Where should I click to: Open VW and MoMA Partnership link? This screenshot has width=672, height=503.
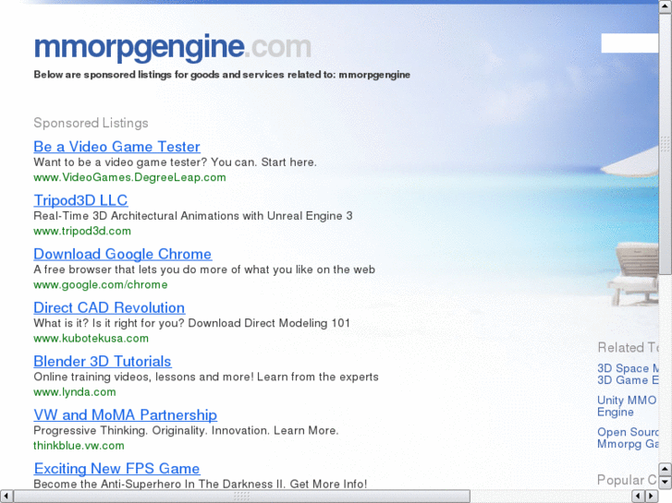(x=125, y=414)
